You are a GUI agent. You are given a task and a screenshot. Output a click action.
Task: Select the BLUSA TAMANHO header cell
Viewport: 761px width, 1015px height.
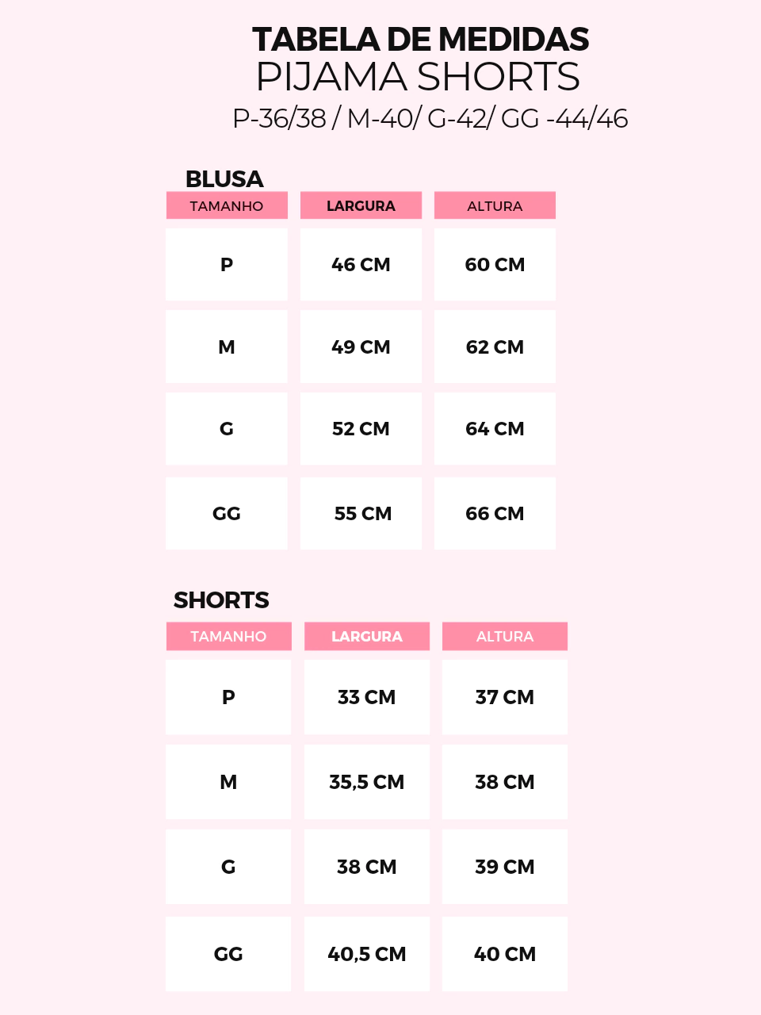tap(227, 205)
